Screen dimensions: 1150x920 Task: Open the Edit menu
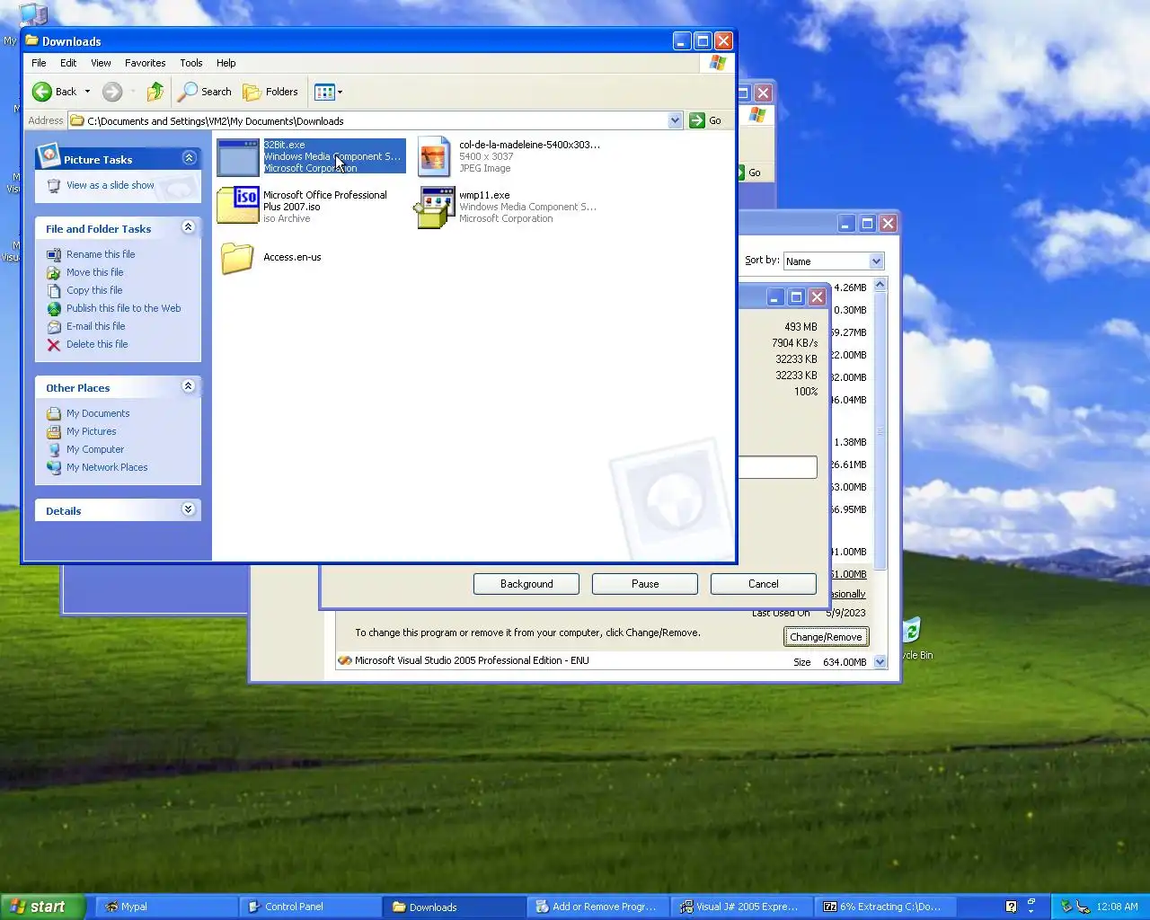point(68,63)
